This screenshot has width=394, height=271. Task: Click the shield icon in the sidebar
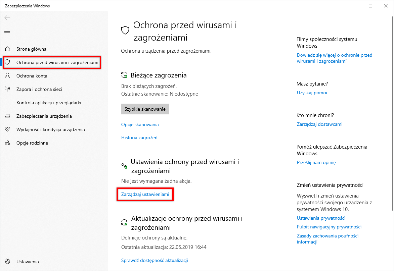click(7, 62)
